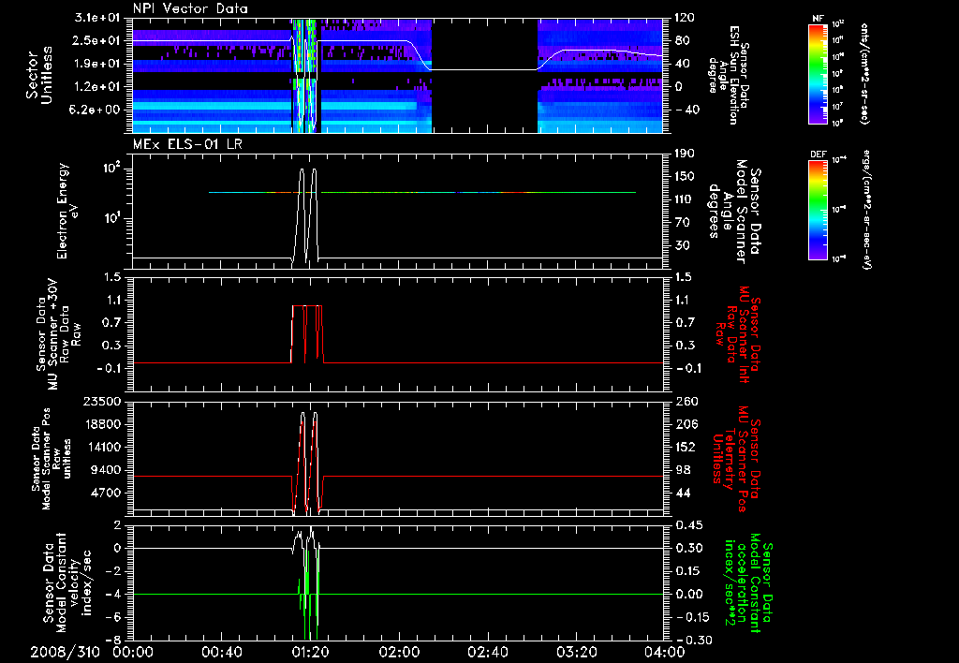Click the "14100" scanner position tick value

pyautogui.click(x=102, y=447)
